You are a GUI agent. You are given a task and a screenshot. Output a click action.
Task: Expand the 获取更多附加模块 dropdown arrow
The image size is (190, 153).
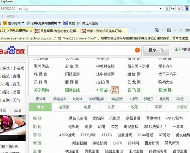(59, 23)
